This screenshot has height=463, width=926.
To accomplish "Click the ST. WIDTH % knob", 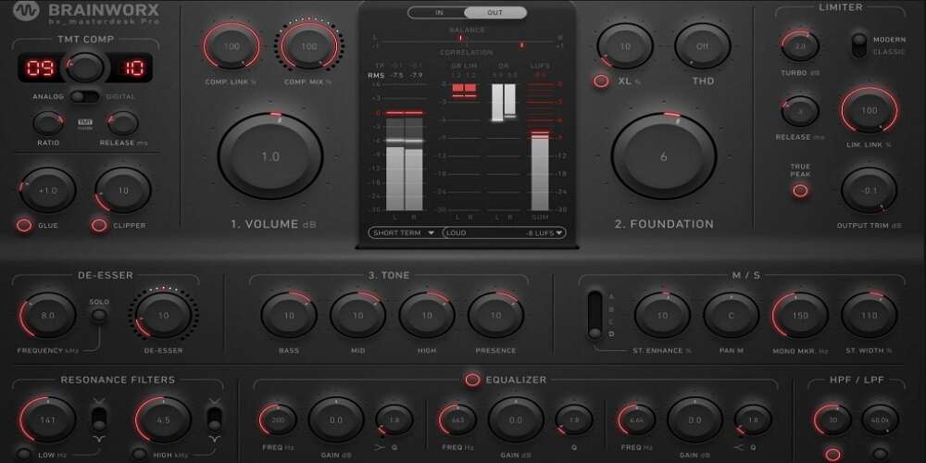I will [x=870, y=316].
